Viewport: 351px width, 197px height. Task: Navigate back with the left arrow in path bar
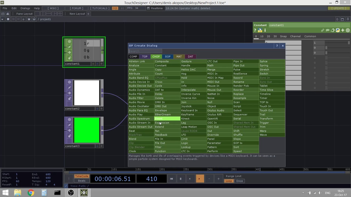coord(13,19)
